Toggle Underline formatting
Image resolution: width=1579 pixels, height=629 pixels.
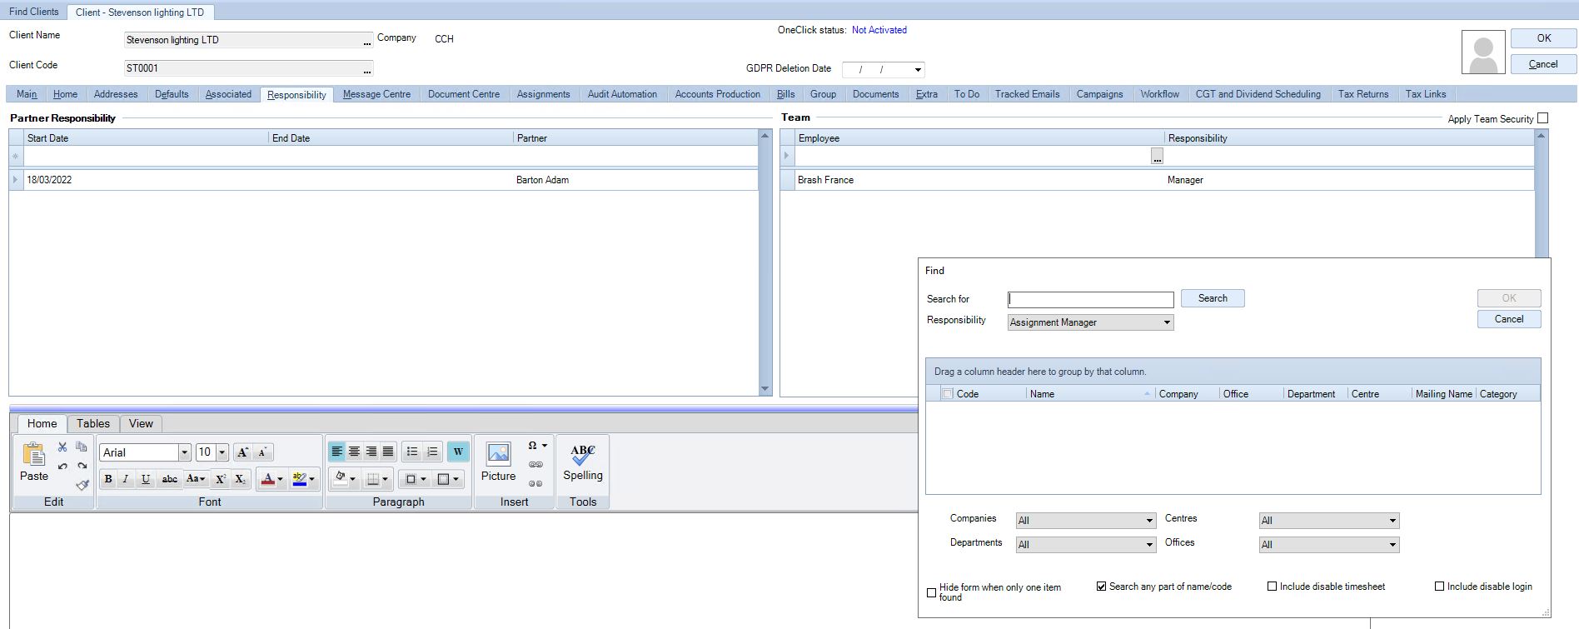146,479
